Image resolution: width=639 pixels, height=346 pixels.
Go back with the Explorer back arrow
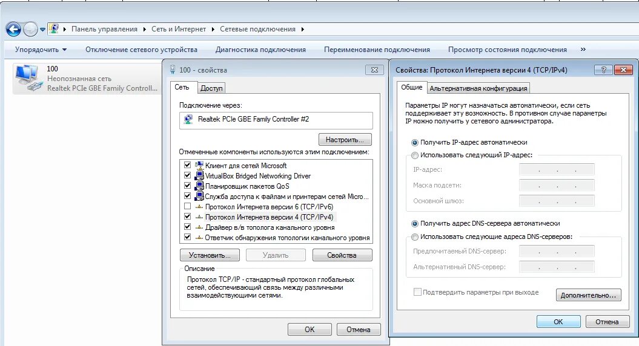tap(13, 29)
